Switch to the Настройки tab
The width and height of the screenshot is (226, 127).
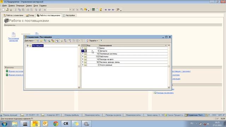[x=69, y=16]
